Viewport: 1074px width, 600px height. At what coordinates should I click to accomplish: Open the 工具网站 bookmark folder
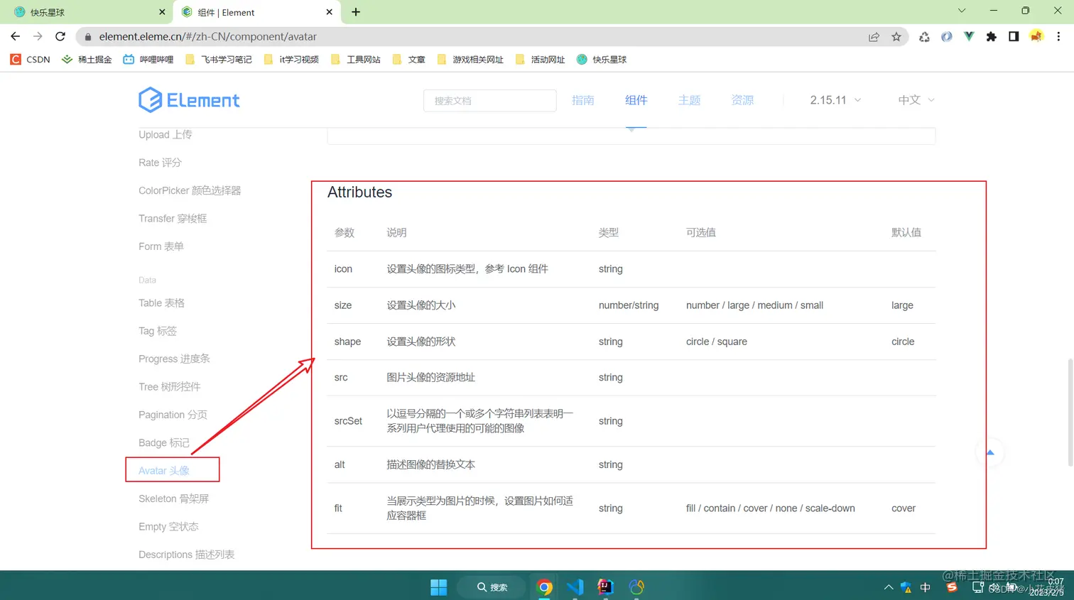coord(356,60)
